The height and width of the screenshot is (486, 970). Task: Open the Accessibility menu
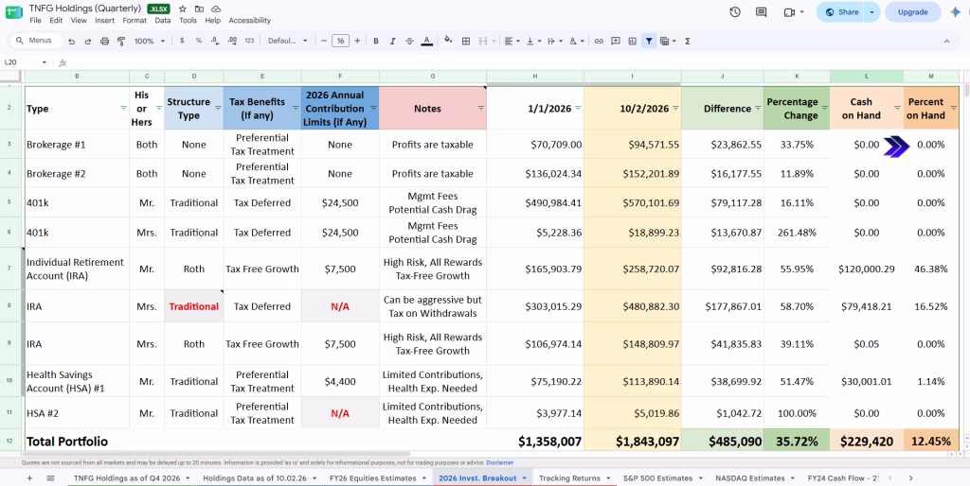click(x=250, y=21)
